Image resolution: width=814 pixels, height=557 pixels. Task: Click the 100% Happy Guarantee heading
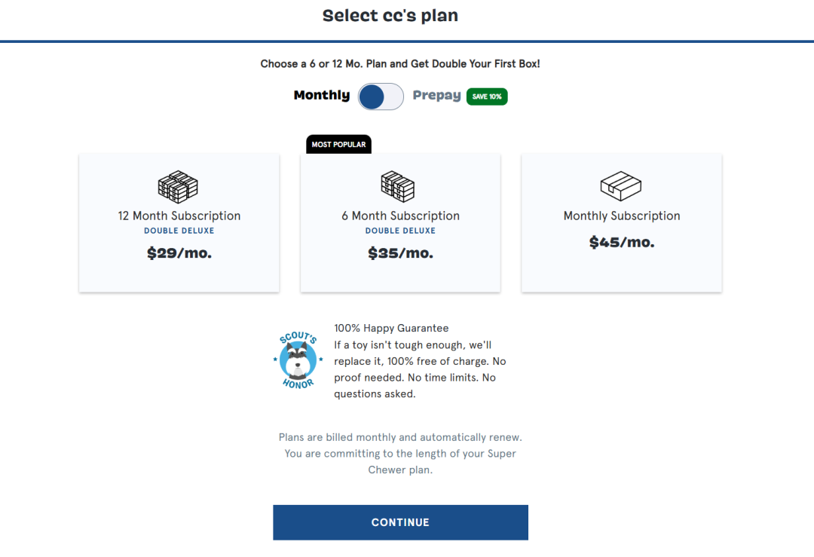pyautogui.click(x=391, y=328)
